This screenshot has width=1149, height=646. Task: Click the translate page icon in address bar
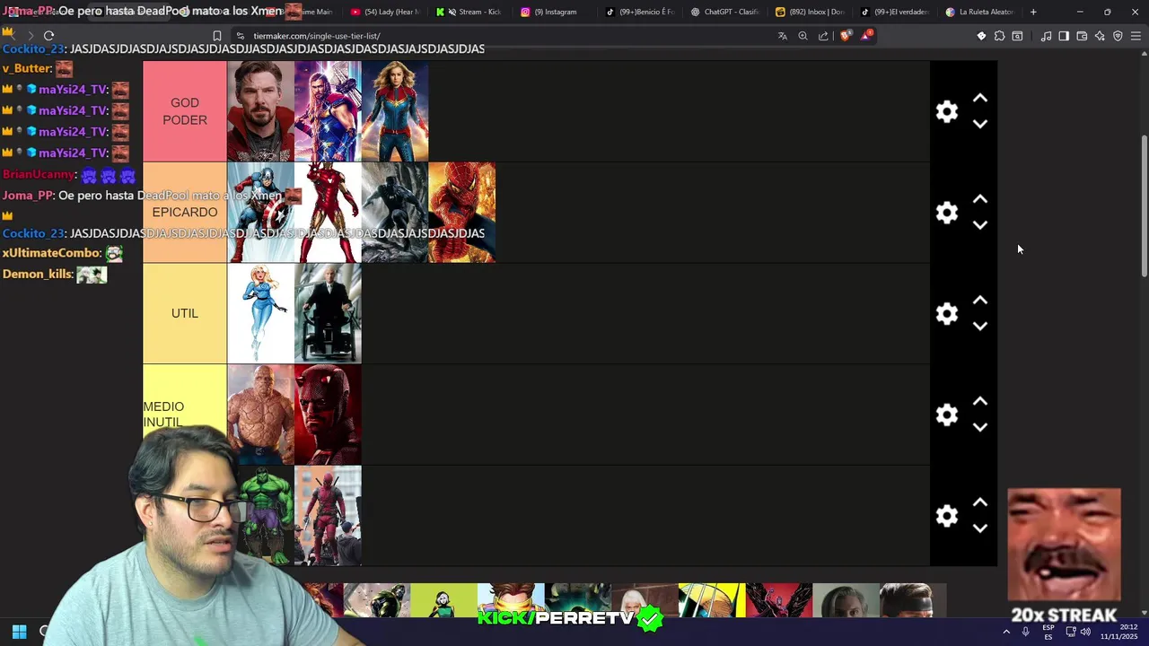point(782,36)
